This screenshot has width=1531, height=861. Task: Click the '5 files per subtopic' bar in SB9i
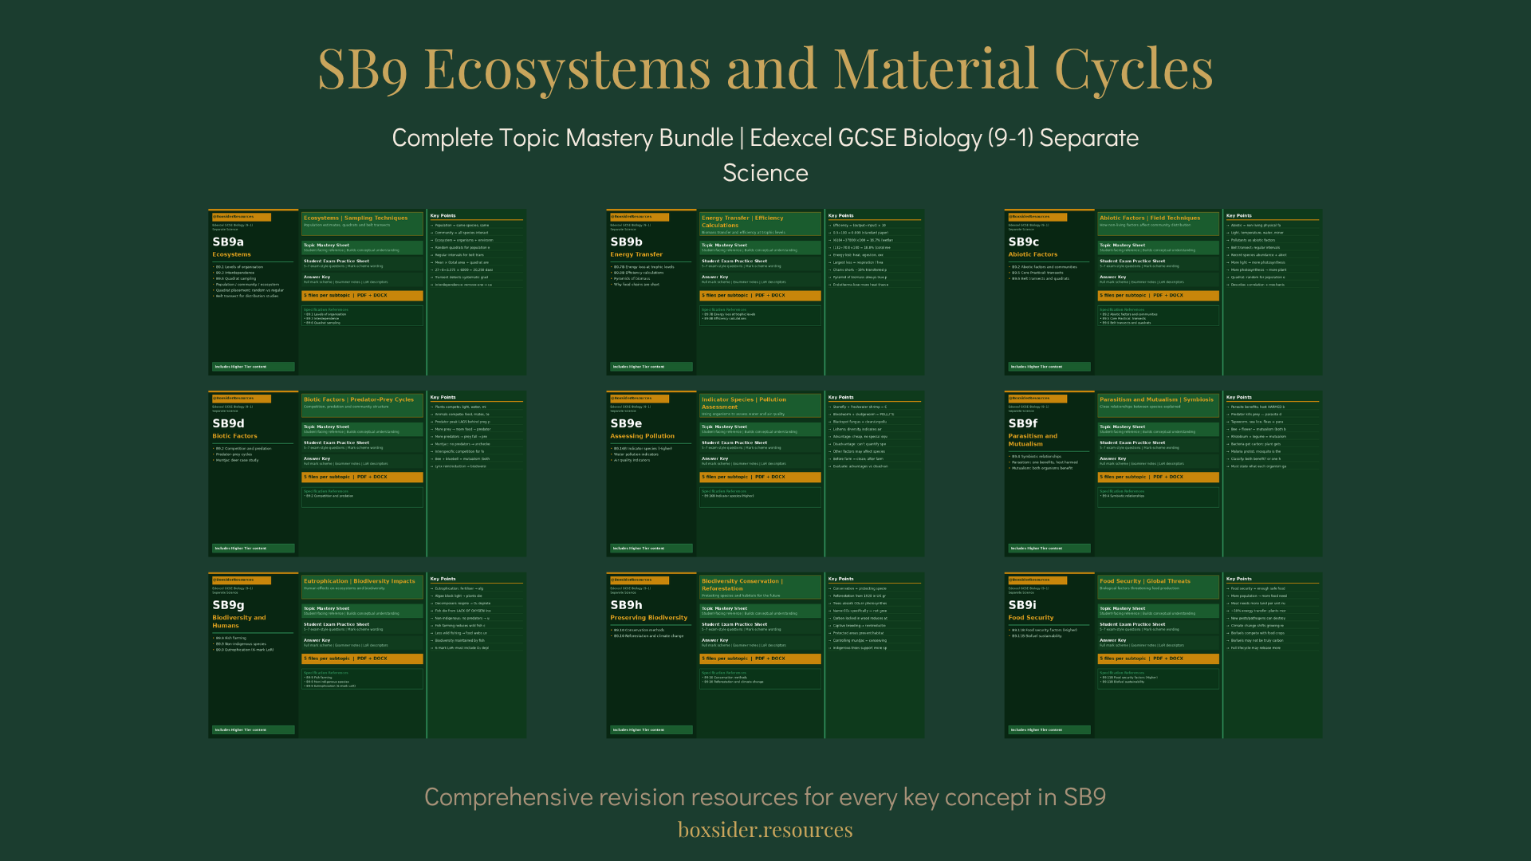(1158, 659)
